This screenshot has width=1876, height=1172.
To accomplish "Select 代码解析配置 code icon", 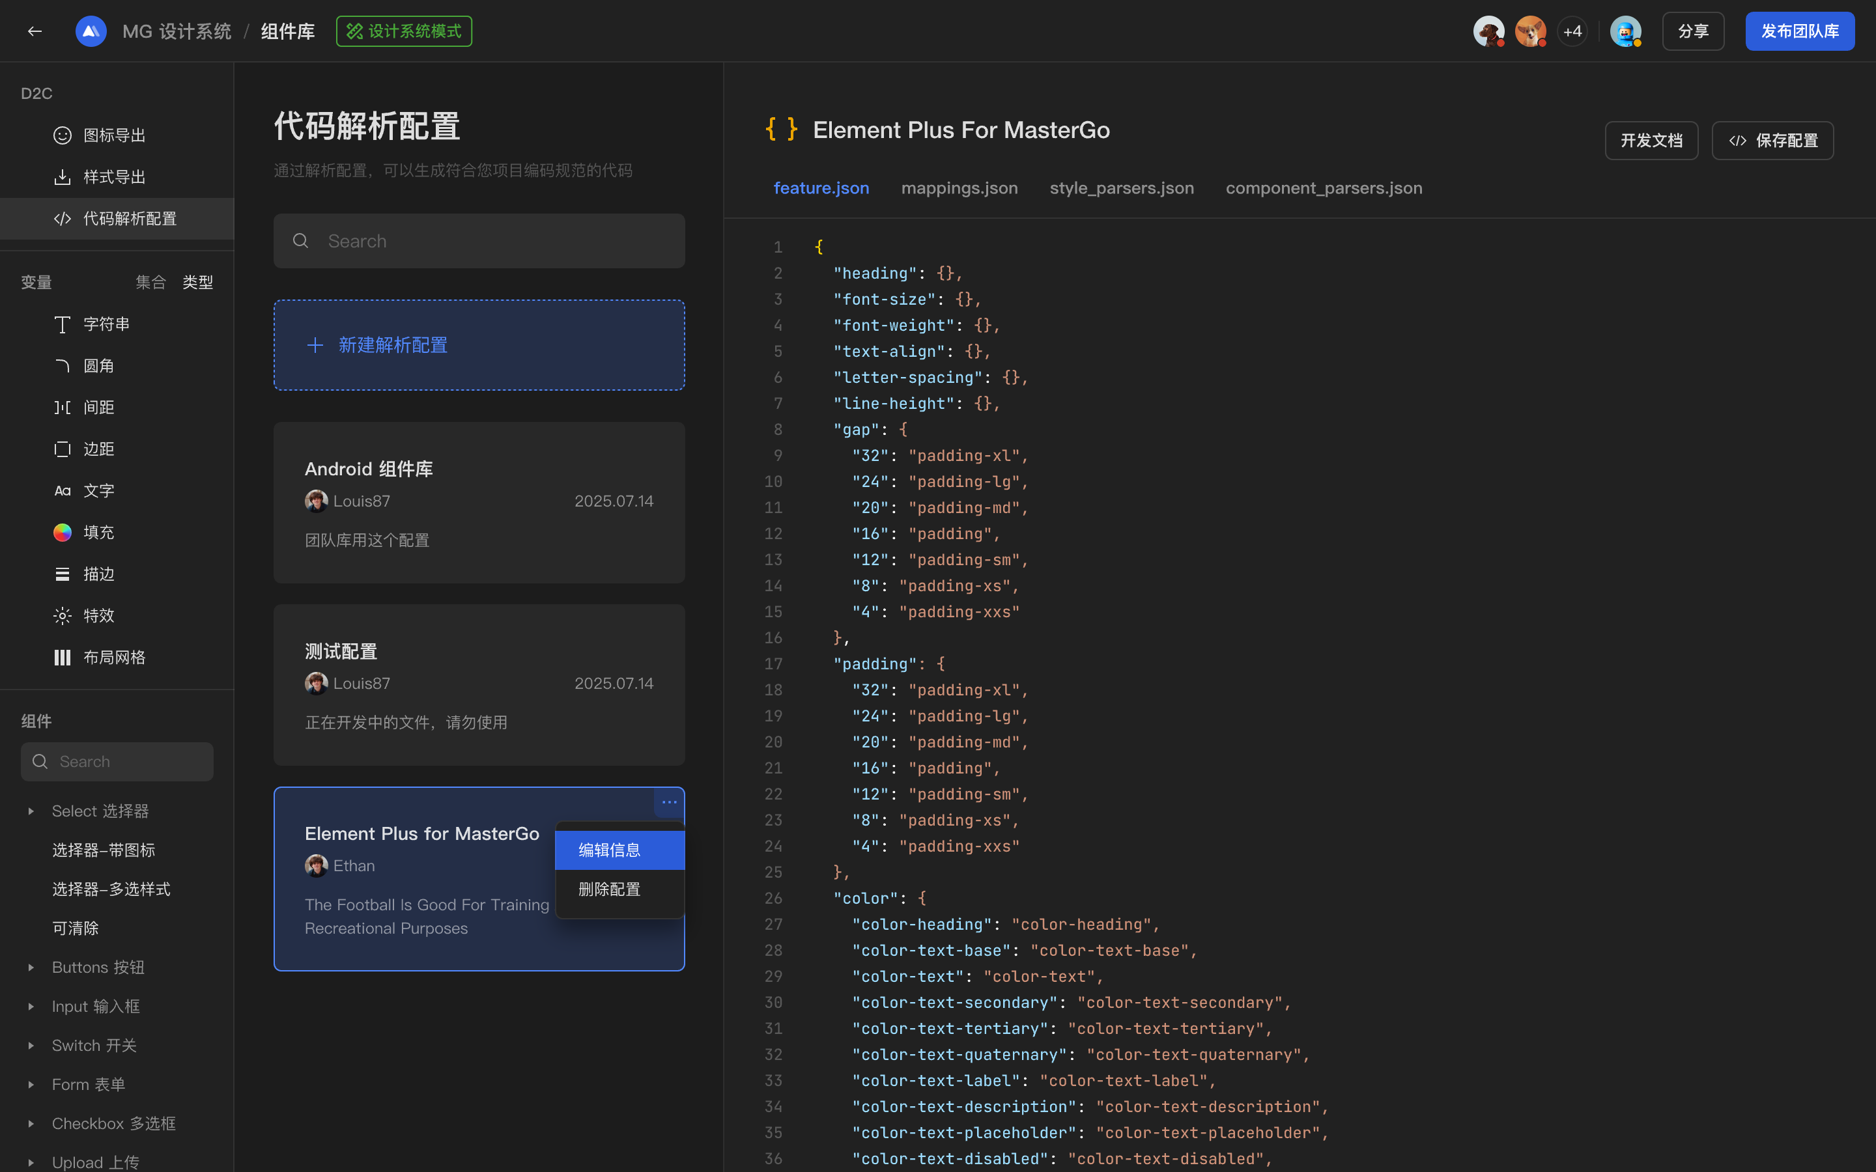I will point(62,219).
